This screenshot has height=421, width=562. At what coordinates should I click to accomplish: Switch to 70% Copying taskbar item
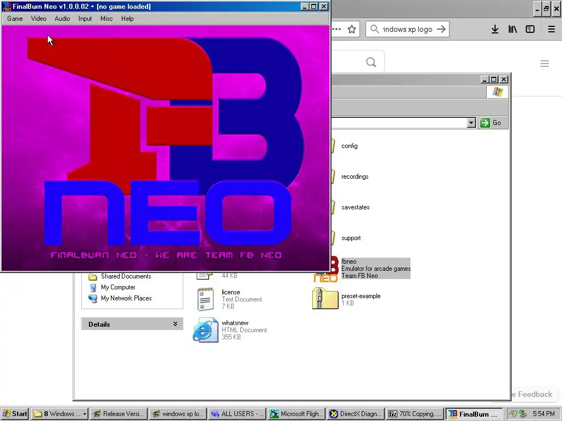pos(415,414)
